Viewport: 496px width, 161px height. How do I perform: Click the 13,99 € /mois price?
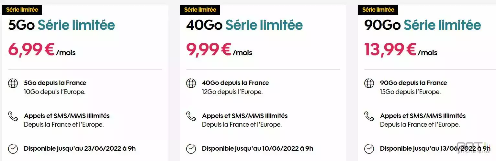pyautogui.click(x=401, y=50)
